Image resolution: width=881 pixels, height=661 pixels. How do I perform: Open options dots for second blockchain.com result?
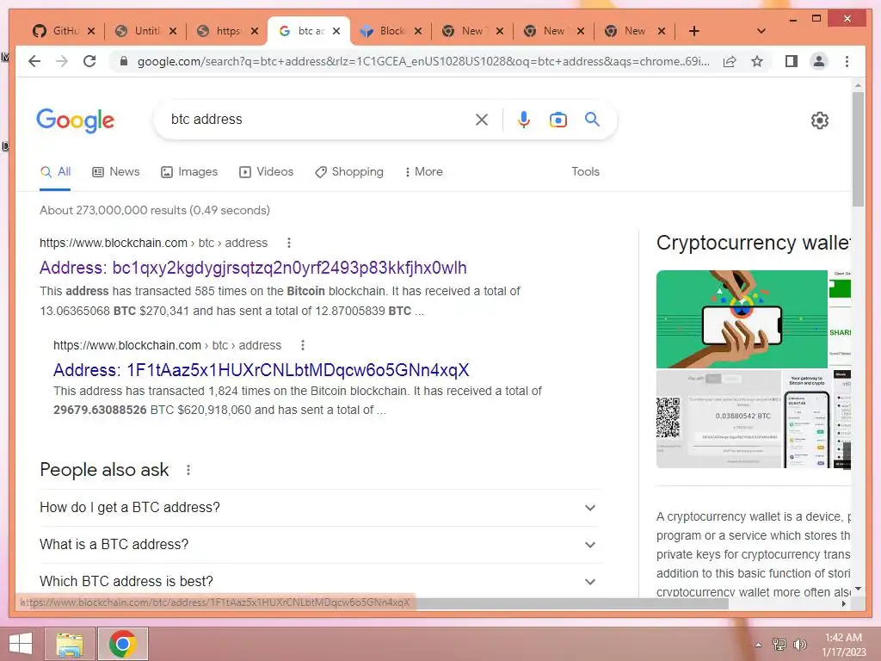tap(302, 345)
